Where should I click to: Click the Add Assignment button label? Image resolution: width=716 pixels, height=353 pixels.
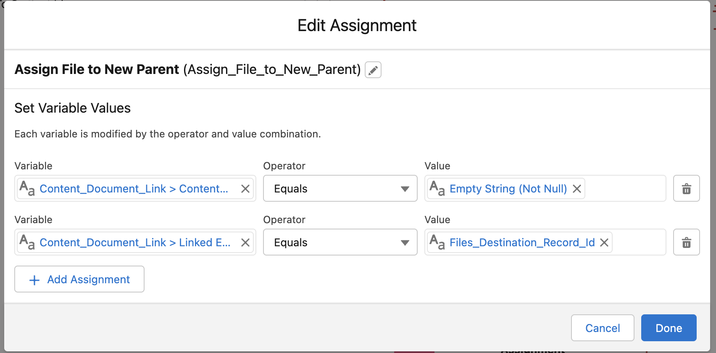[88, 279]
